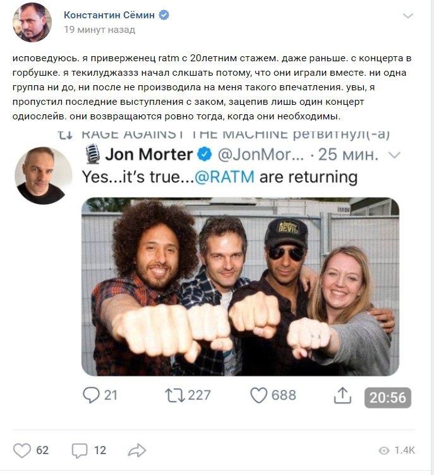Click the '19 минут назад' timestamp link

[99, 30]
